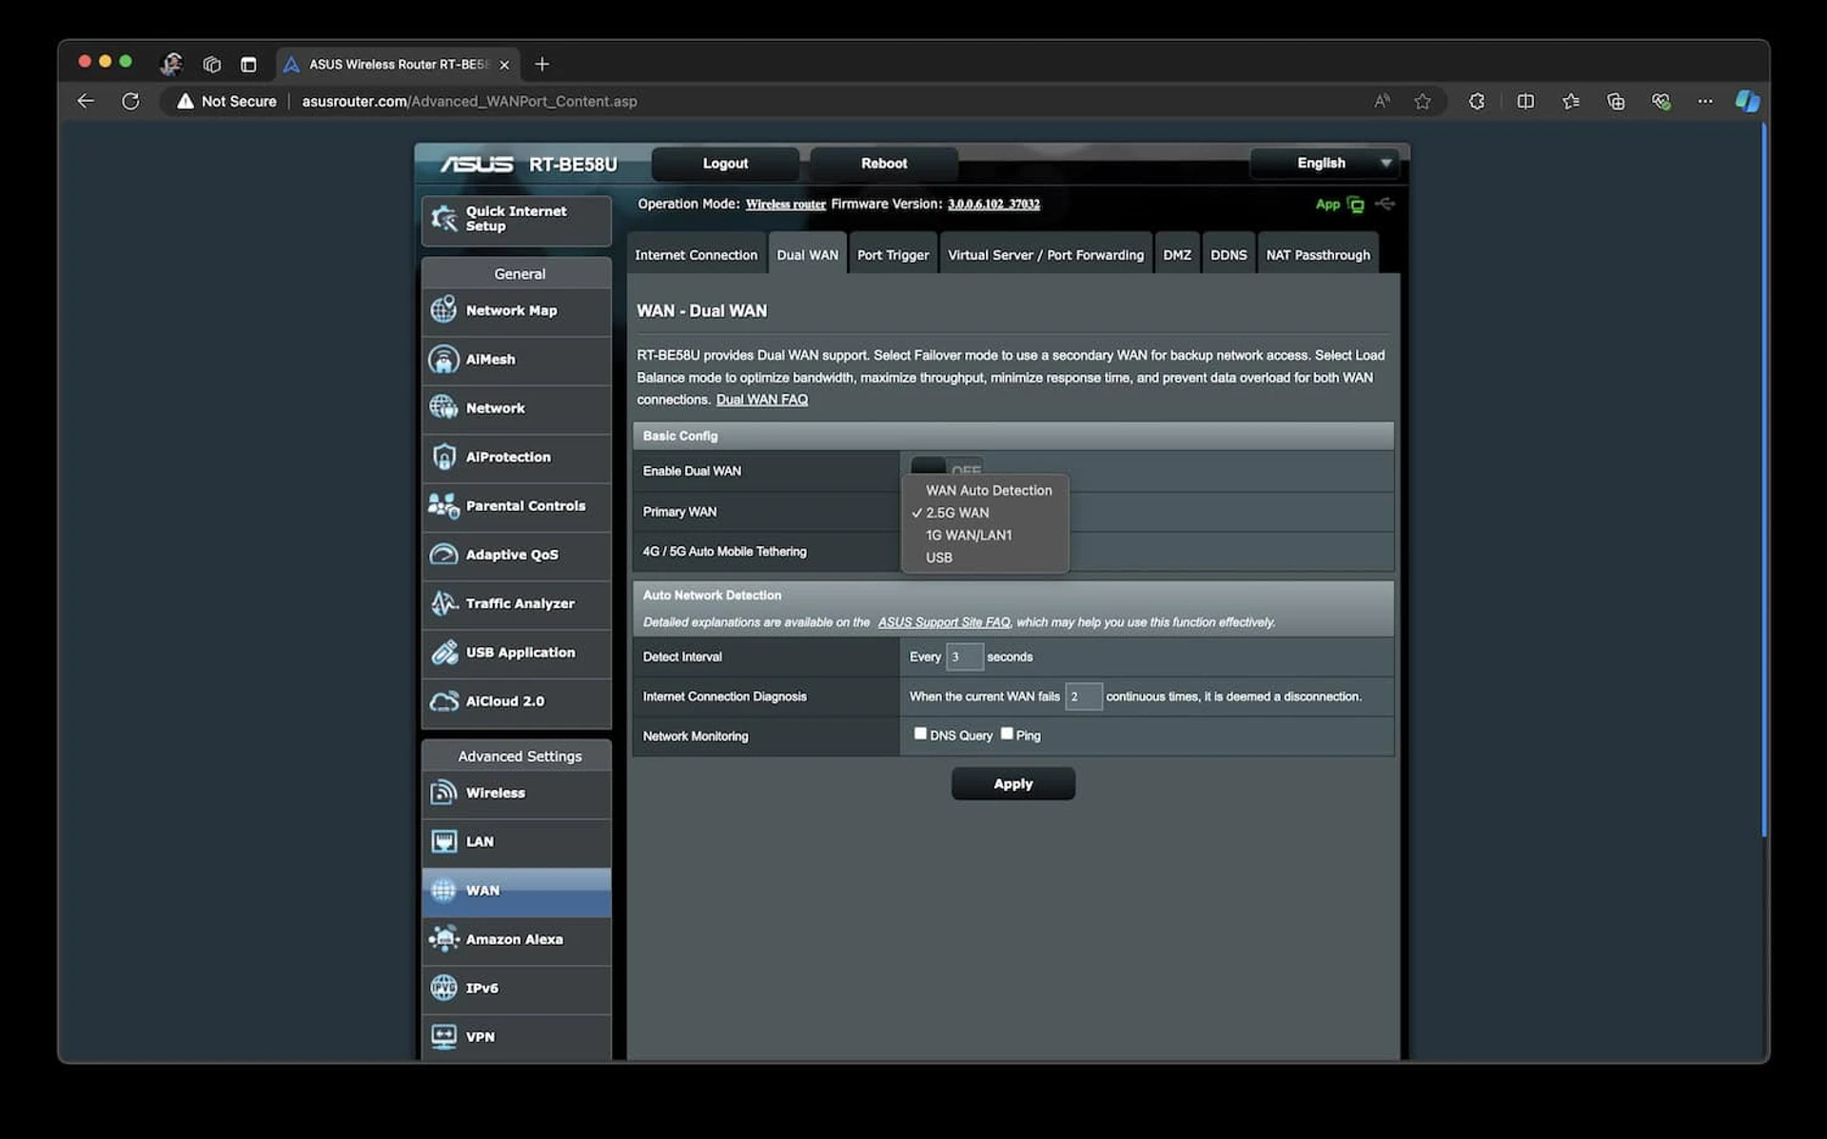Open workspaces icon in tab bar

pos(211,65)
